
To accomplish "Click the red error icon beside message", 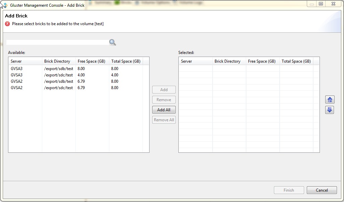I will pos(8,24).
